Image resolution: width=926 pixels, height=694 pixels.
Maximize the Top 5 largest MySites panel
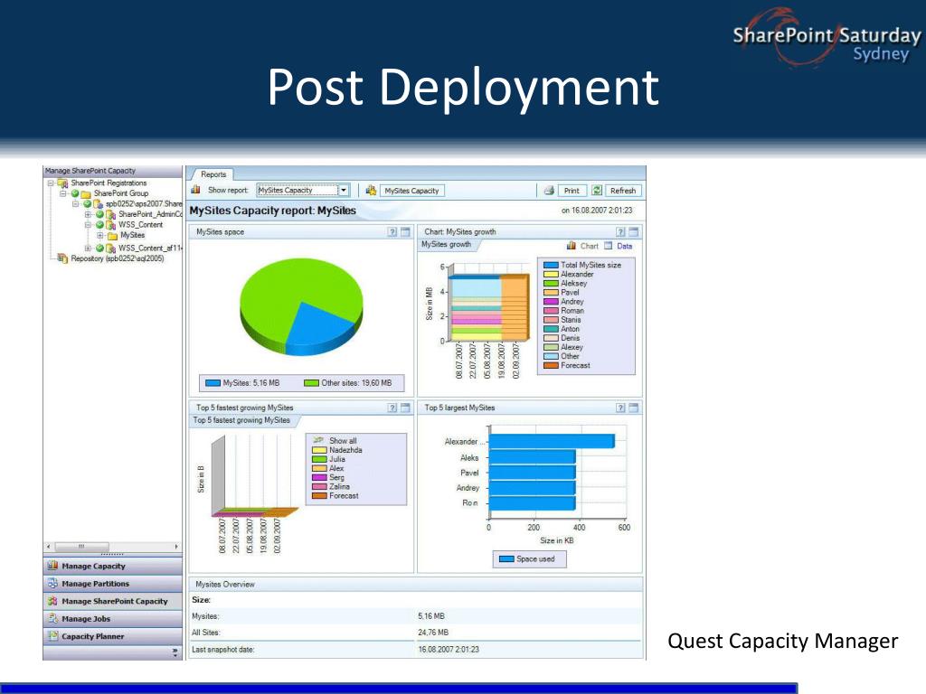tap(633, 408)
